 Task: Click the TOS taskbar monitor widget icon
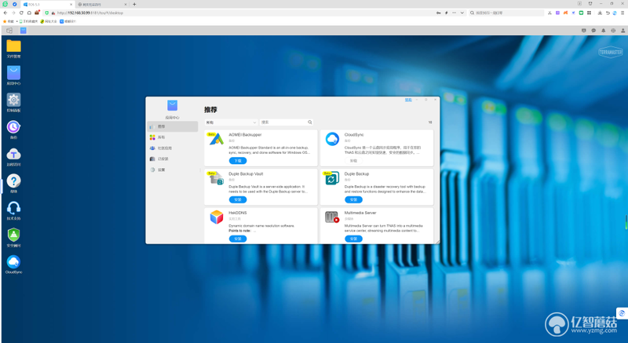point(584,31)
